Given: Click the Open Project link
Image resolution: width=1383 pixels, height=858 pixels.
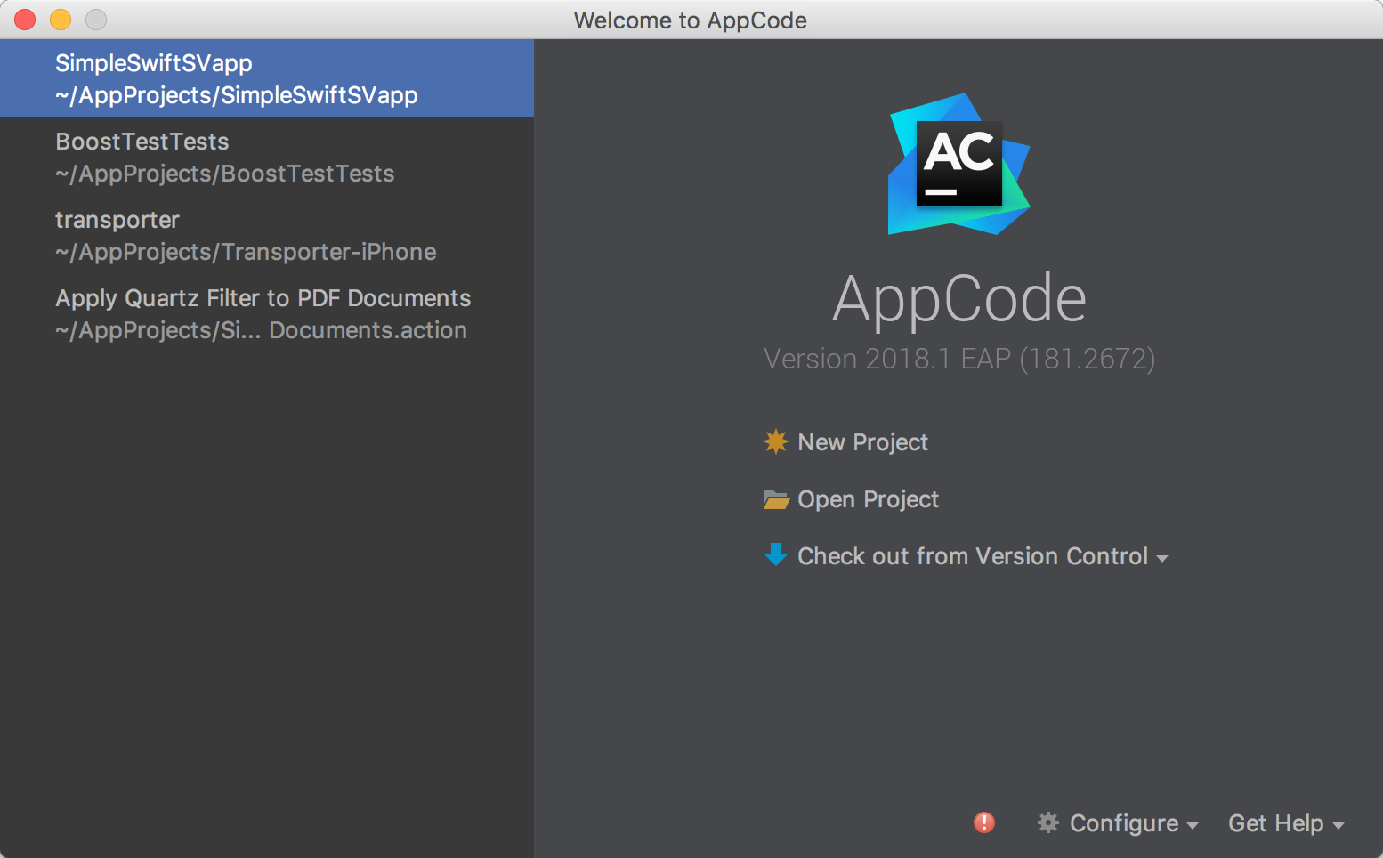Looking at the screenshot, I should tap(868, 499).
